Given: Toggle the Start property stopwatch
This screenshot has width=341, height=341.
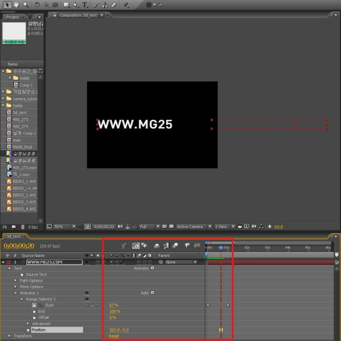Looking at the screenshot, I should point(34,305).
